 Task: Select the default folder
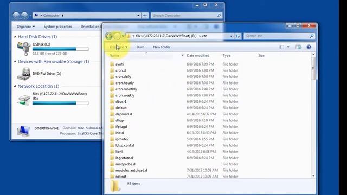click(121, 108)
